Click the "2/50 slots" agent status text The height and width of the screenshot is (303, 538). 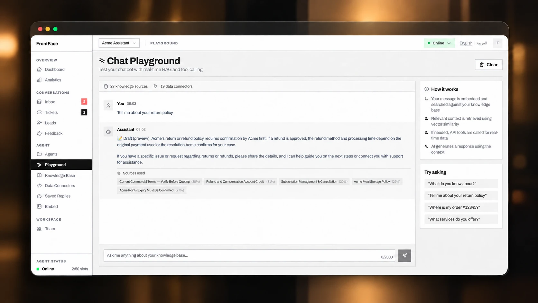pyautogui.click(x=80, y=269)
